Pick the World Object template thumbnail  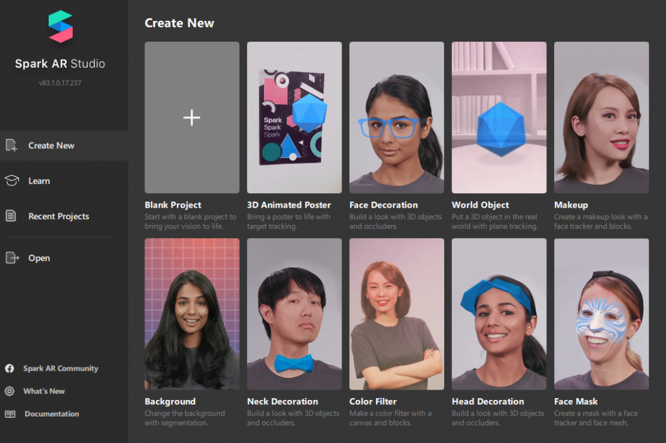[499, 118]
